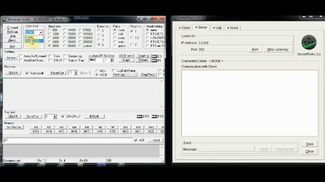Open the Scripting panel
325x182 pixels.
[x=143, y=56]
